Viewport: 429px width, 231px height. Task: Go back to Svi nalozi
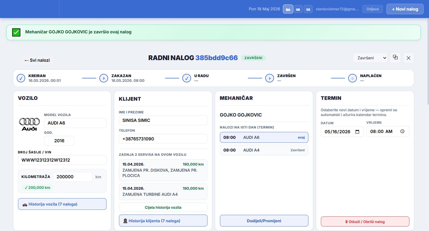pyautogui.click(x=37, y=60)
